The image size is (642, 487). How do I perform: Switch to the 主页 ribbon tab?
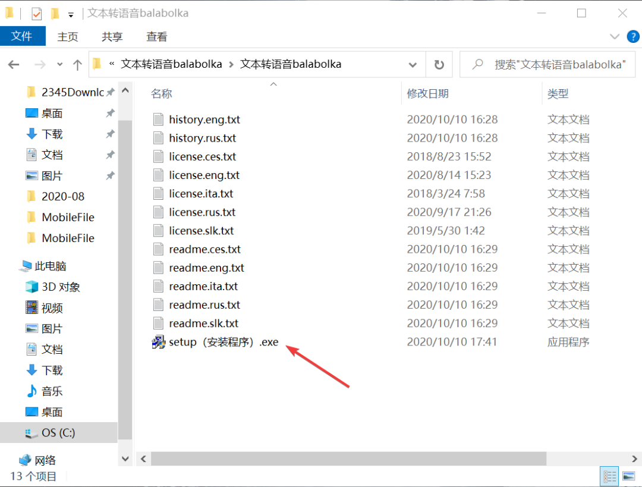coord(68,36)
